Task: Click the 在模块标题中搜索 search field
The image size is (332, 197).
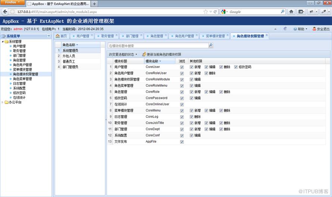Action: (x=158, y=46)
